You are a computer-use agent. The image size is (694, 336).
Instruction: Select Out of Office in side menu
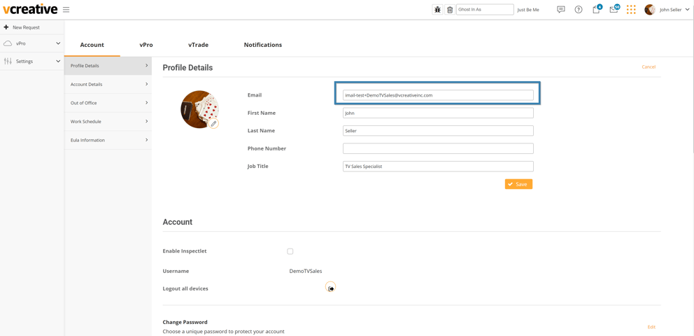point(108,103)
